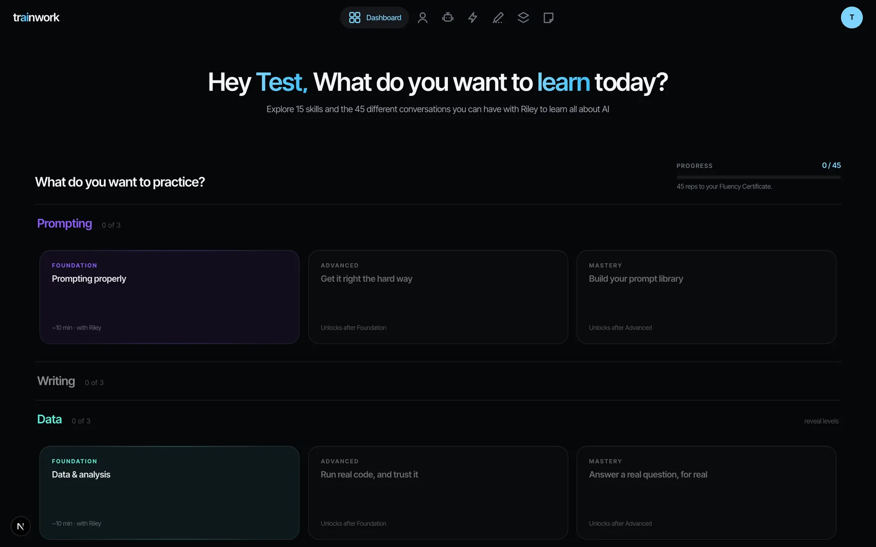Start the Prompting properly foundation card
876x547 pixels.
coord(169,297)
